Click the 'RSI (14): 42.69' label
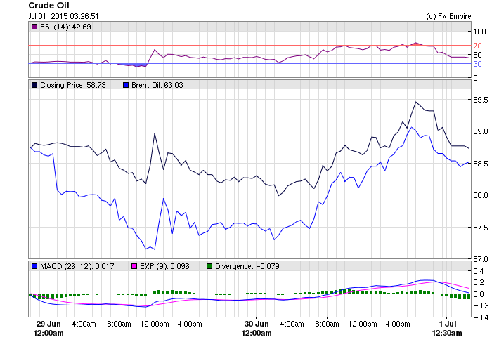The height and width of the screenshot is (342, 499). point(65,27)
